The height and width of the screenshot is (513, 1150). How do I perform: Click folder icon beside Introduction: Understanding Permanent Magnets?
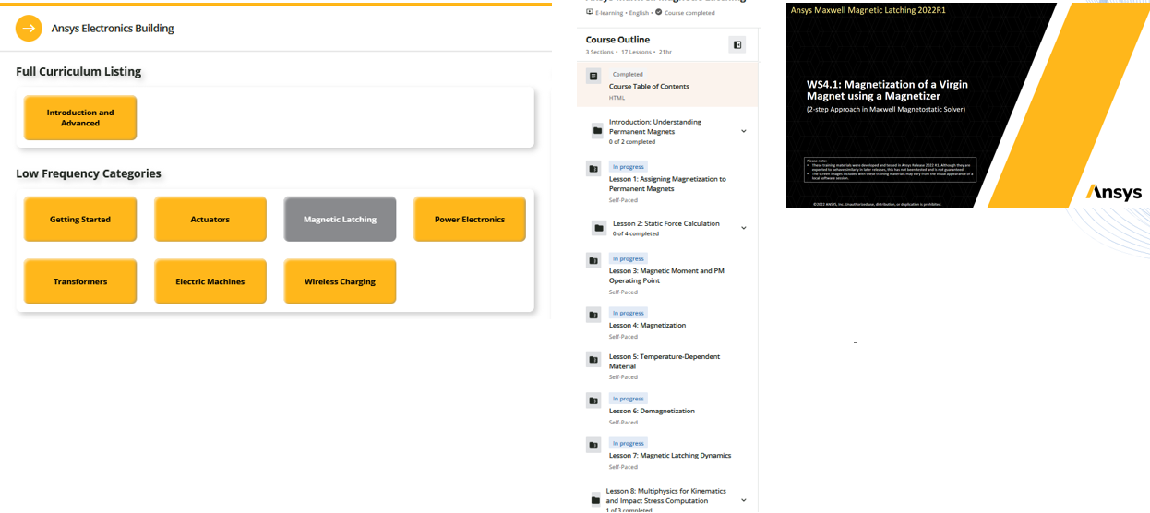[597, 131]
